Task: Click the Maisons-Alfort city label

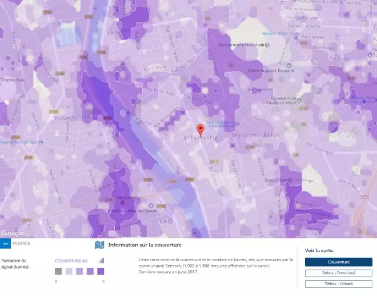Action: 257,135
